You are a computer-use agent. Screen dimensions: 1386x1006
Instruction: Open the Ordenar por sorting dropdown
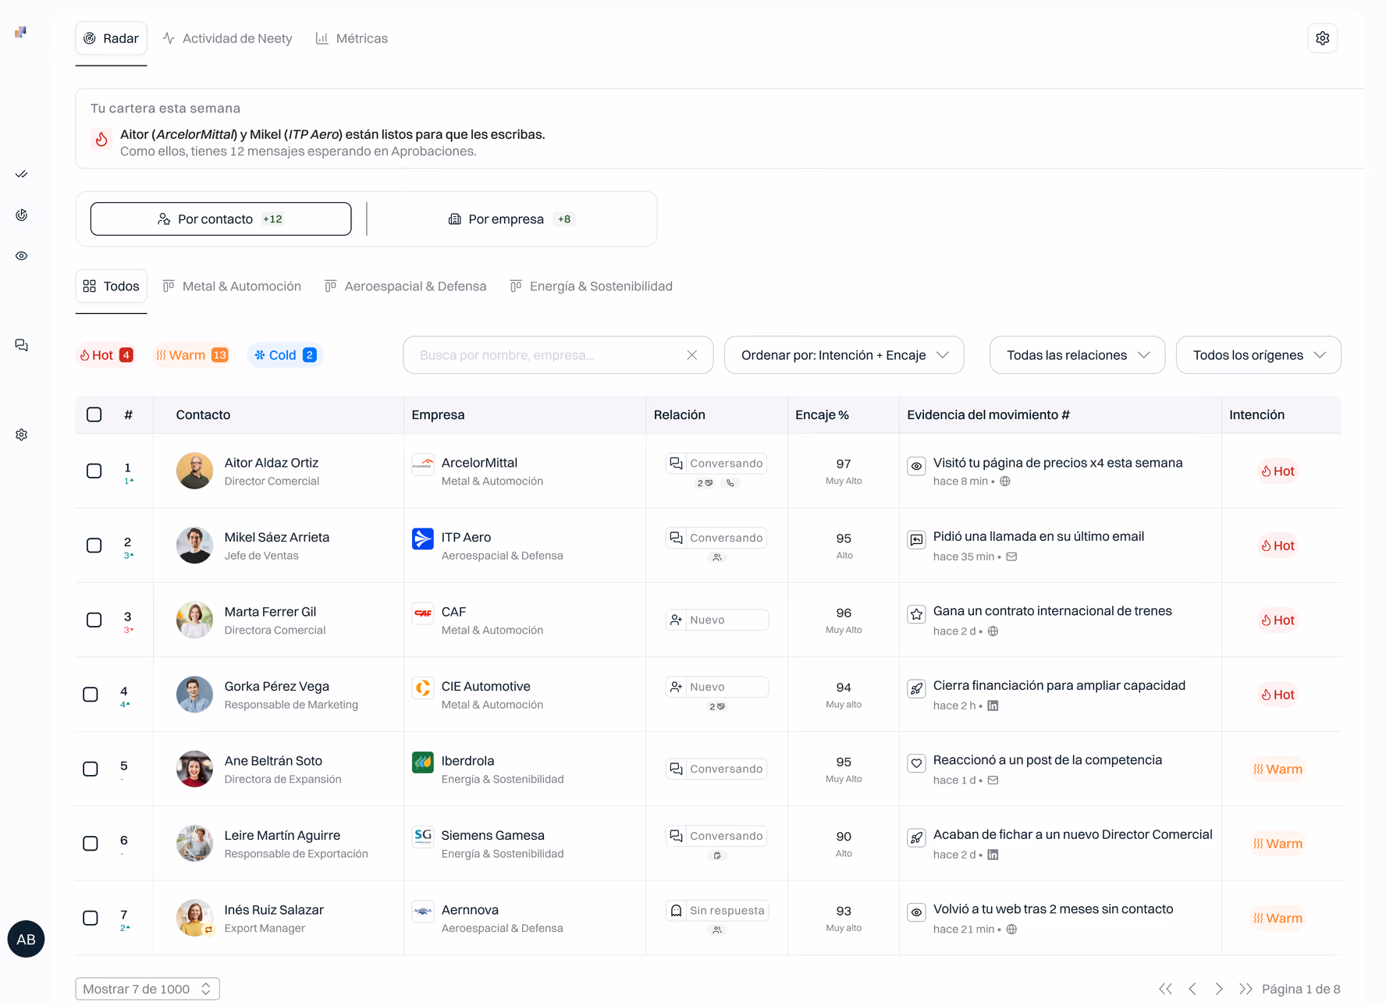point(844,355)
